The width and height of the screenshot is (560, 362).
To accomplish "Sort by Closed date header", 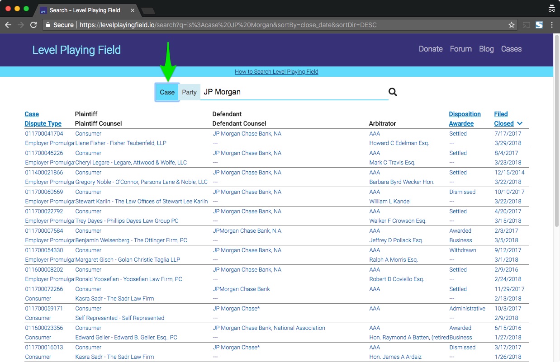I will click(x=504, y=123).
